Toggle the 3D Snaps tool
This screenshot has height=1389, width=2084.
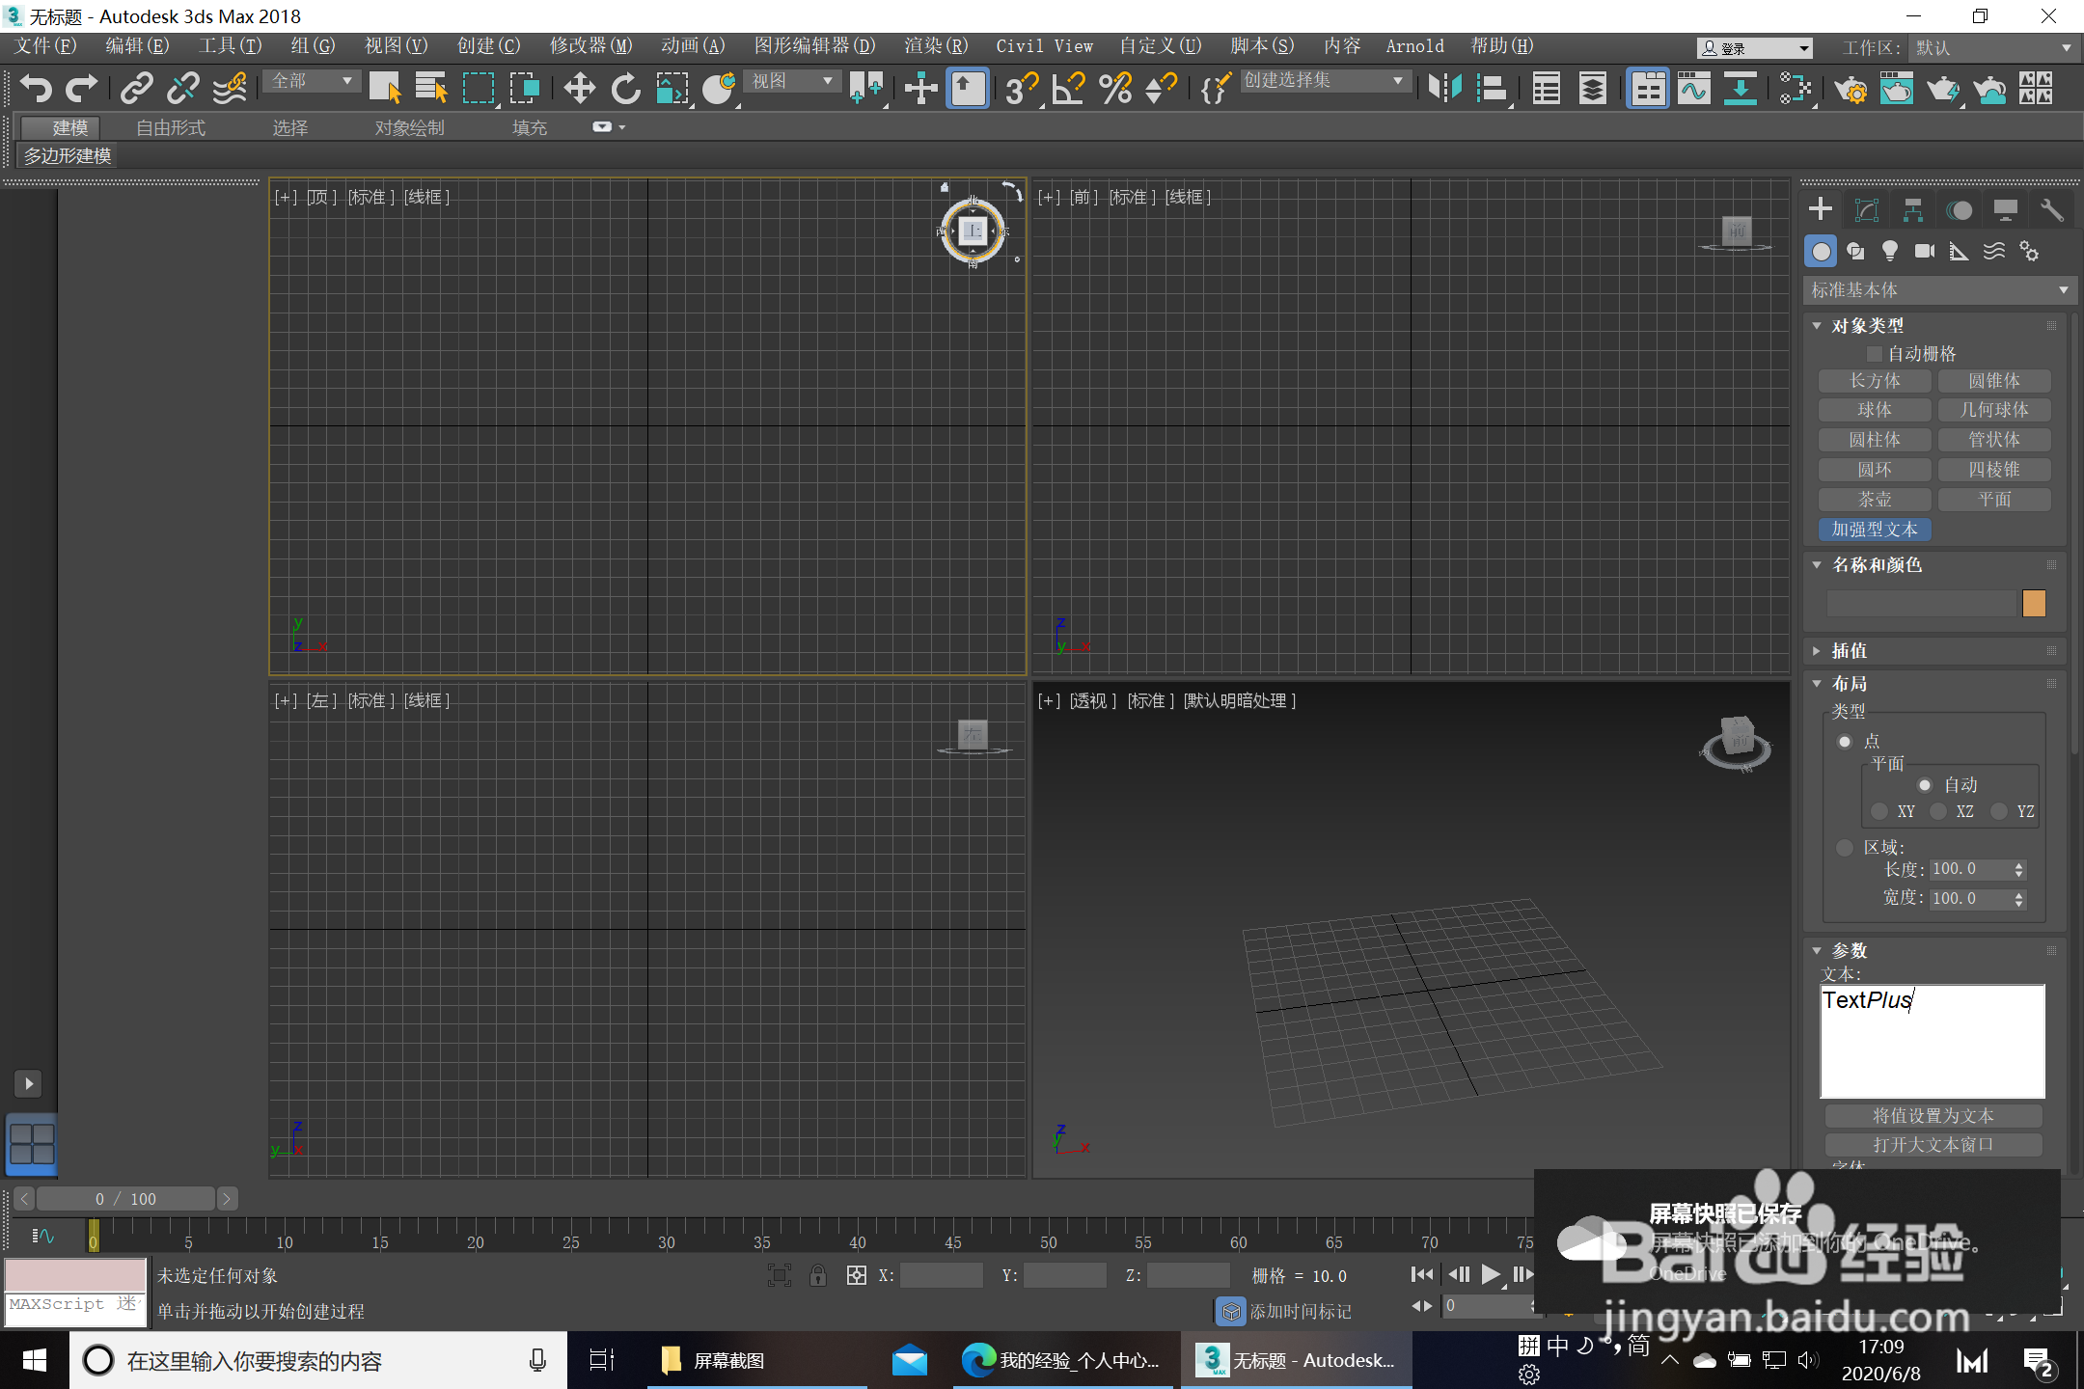(1021, 89)
